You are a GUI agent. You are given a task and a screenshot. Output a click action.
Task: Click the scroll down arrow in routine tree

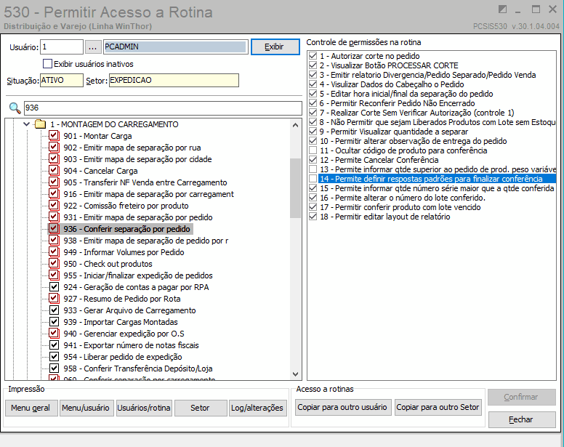click(295, 374)
